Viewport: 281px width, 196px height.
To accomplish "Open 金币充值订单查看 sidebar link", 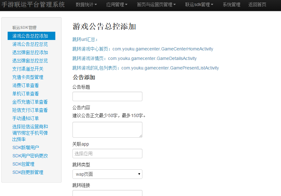I will (30, 102).
